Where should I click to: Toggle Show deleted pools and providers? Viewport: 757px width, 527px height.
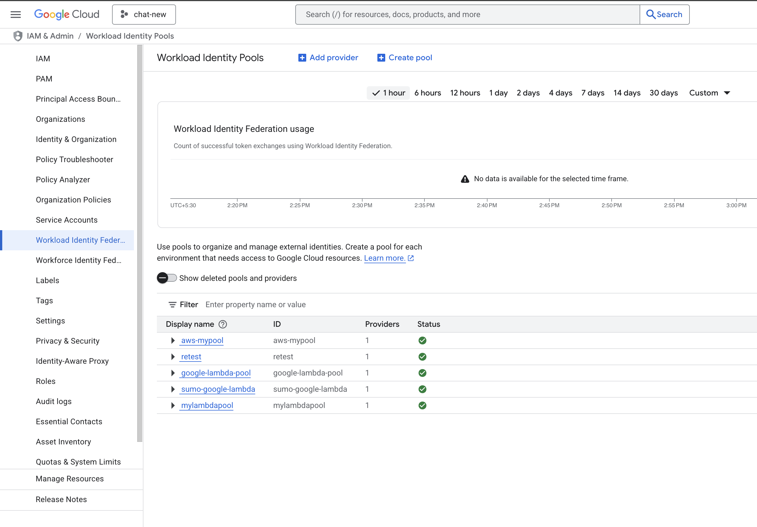click(x=166, y=278)
